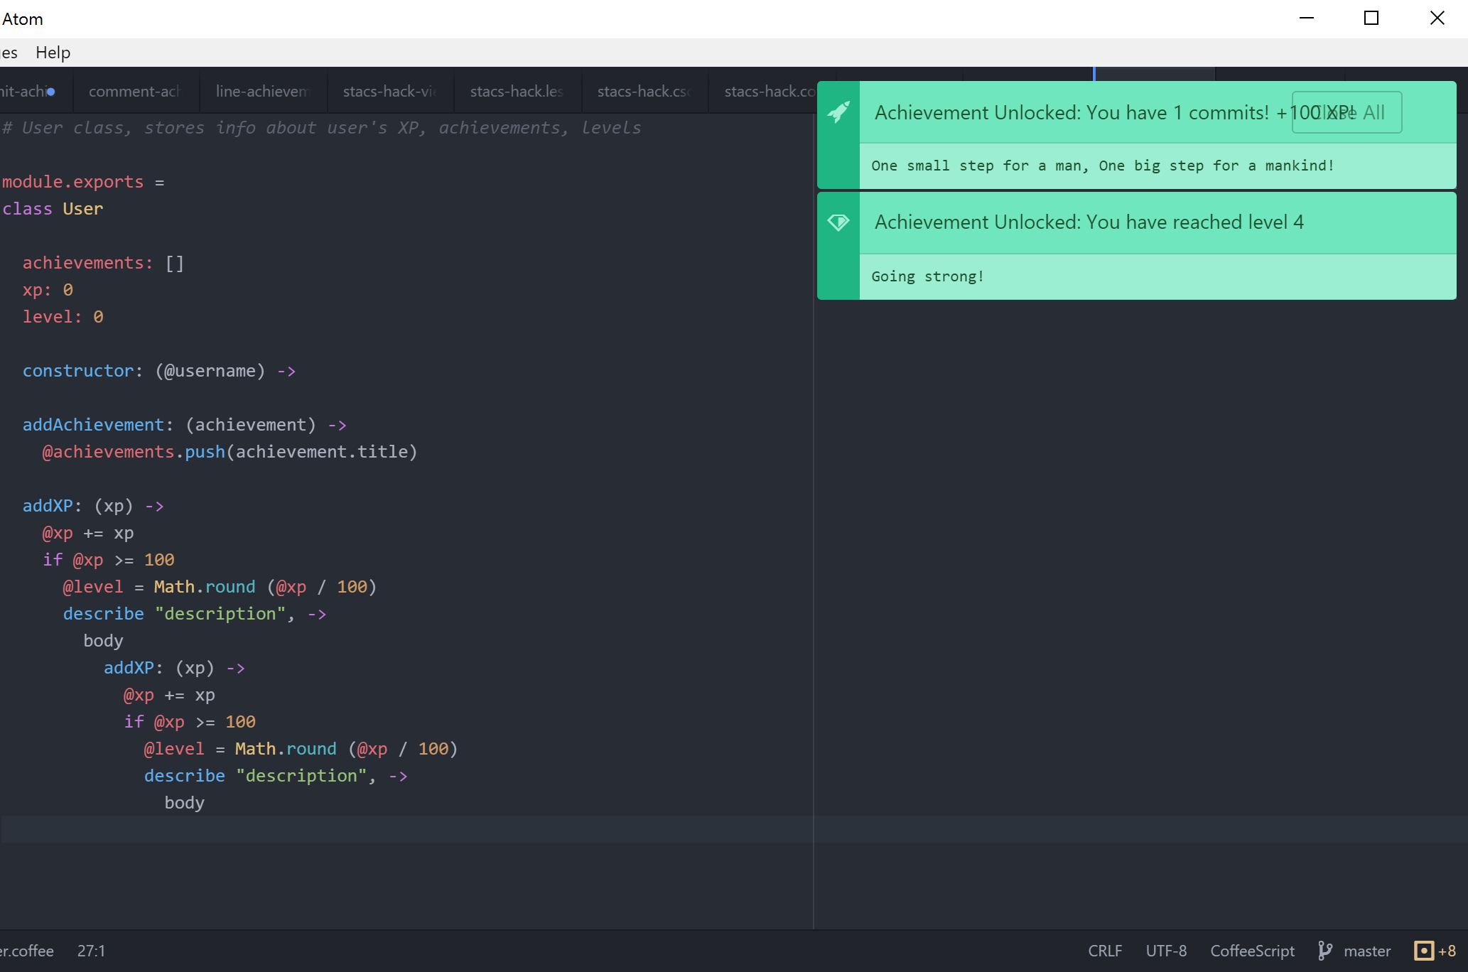1468x972 pixels.
Task: Click the master branch label
Action: pos(1367,951)
